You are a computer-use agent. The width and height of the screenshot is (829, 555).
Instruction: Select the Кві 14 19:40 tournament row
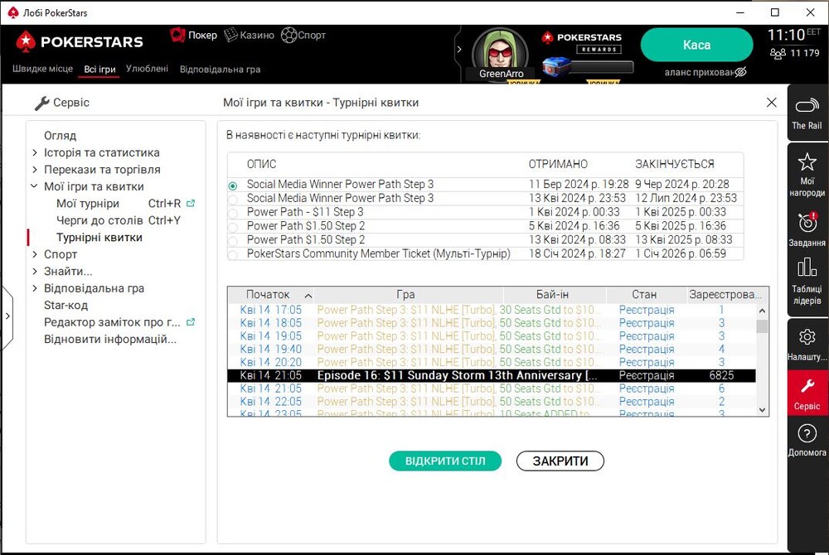(x=492, y=349)
